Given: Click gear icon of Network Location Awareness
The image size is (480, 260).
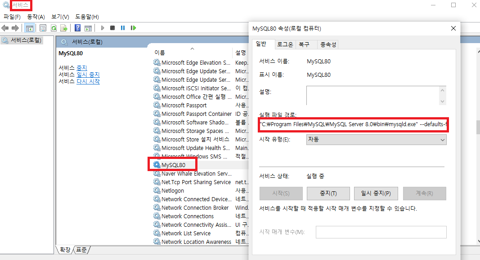Looking at the screenshot, I should coord(157,242).
